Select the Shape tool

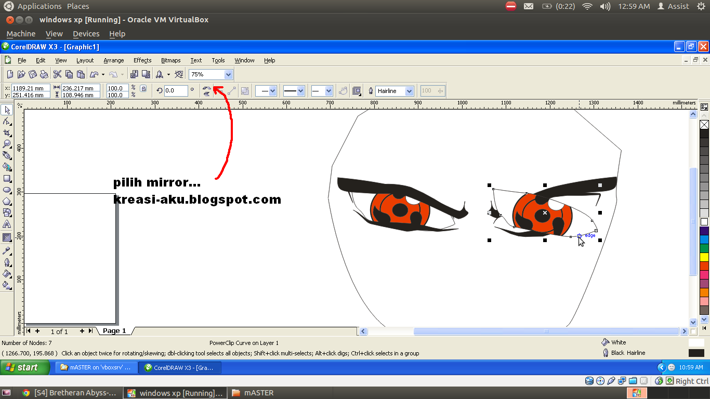click(7, 122)
